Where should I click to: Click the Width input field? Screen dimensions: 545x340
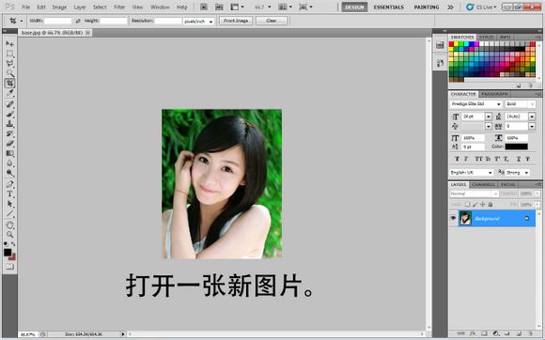click(x=57, y=22)
